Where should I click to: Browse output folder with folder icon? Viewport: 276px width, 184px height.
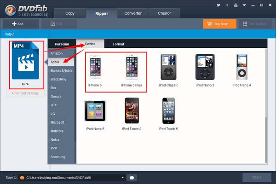pyautogui.click(x=132, y=178)
